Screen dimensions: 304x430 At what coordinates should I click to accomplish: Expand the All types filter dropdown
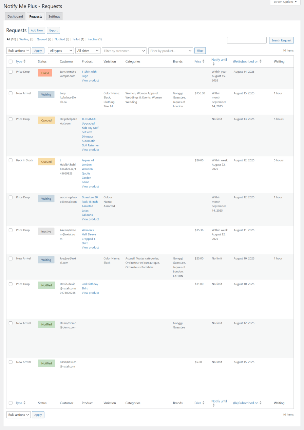pos(61,51)
